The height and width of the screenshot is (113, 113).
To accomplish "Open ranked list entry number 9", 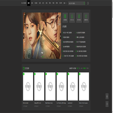I will point(67,51).
